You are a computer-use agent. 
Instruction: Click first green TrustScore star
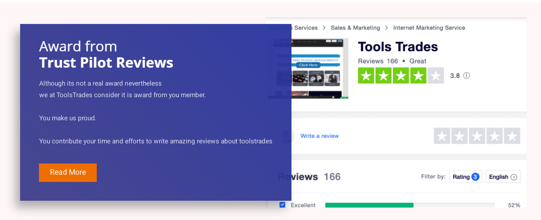coord(366,75)
